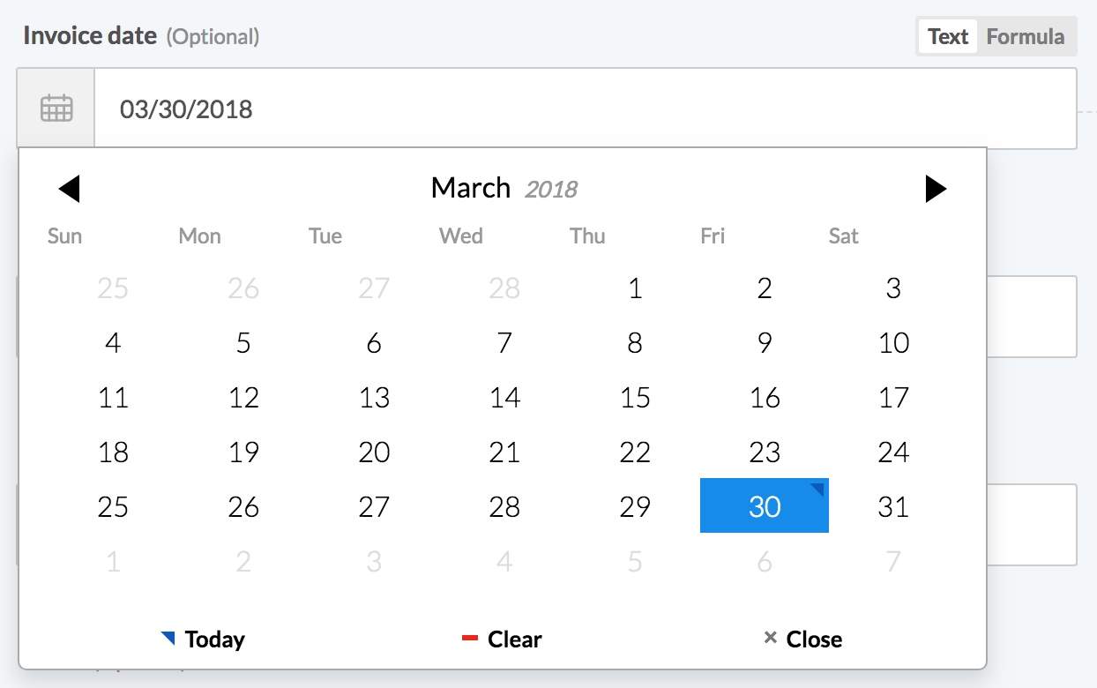Viewport: 1097px width, 688px height.
Task: Click Close to dismiss the calendar
Action: [x=811, y=638]
